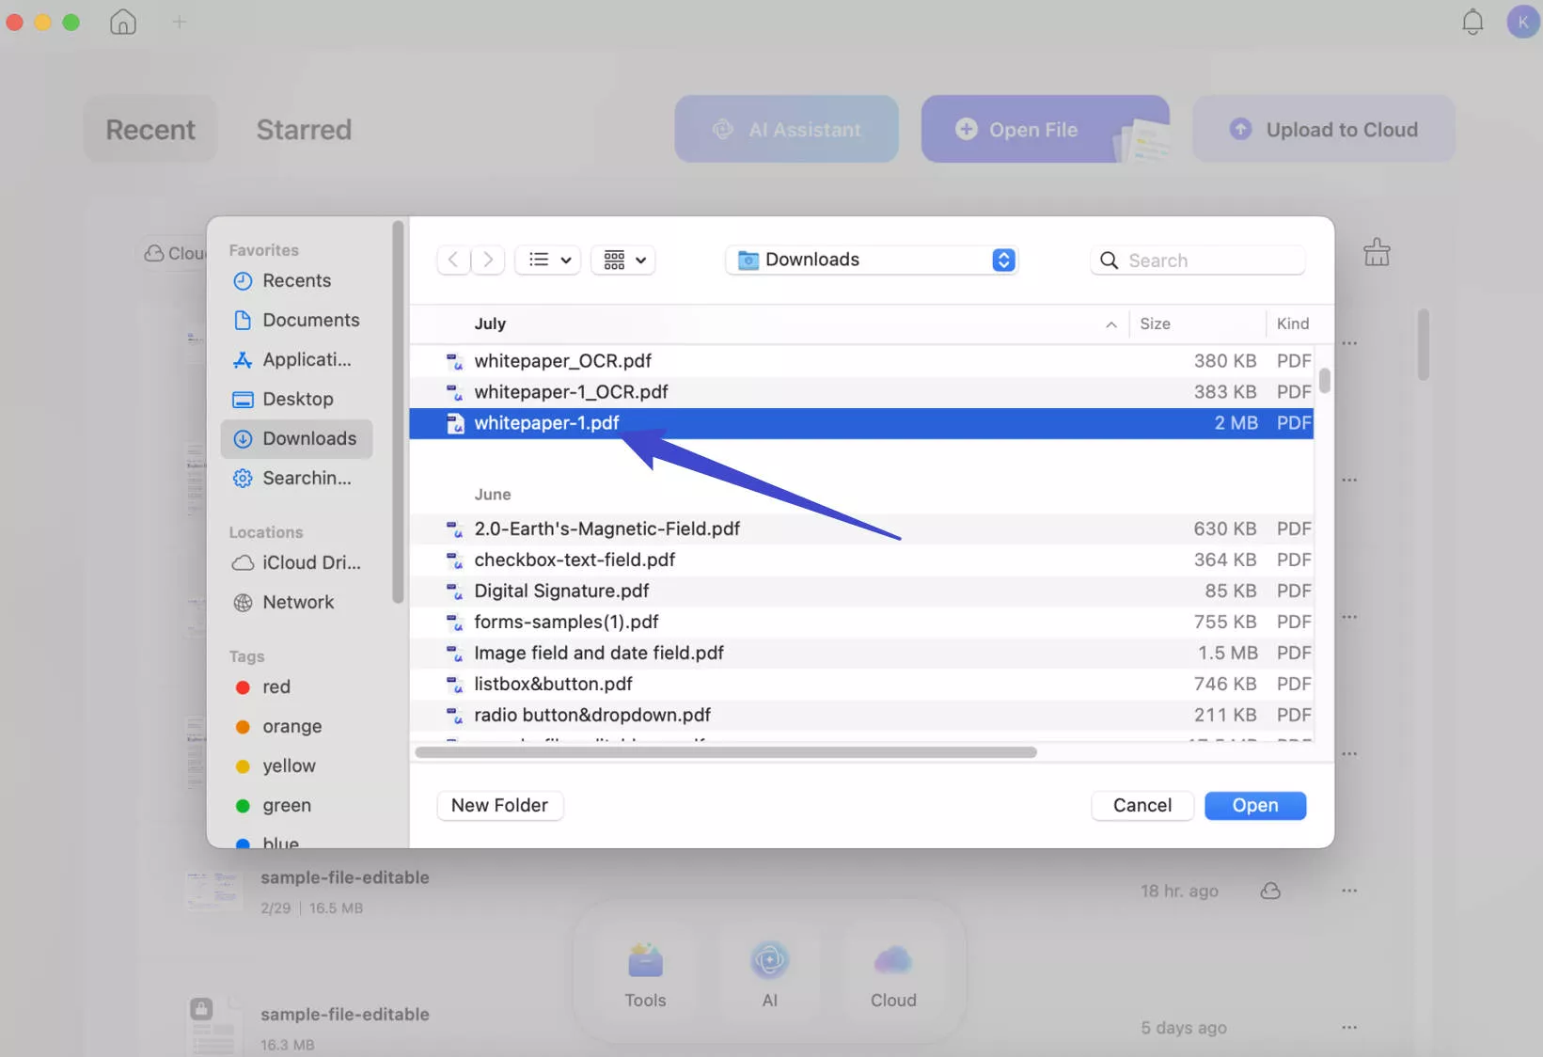Click the back navigation arrow in dialog

[453, 260]
